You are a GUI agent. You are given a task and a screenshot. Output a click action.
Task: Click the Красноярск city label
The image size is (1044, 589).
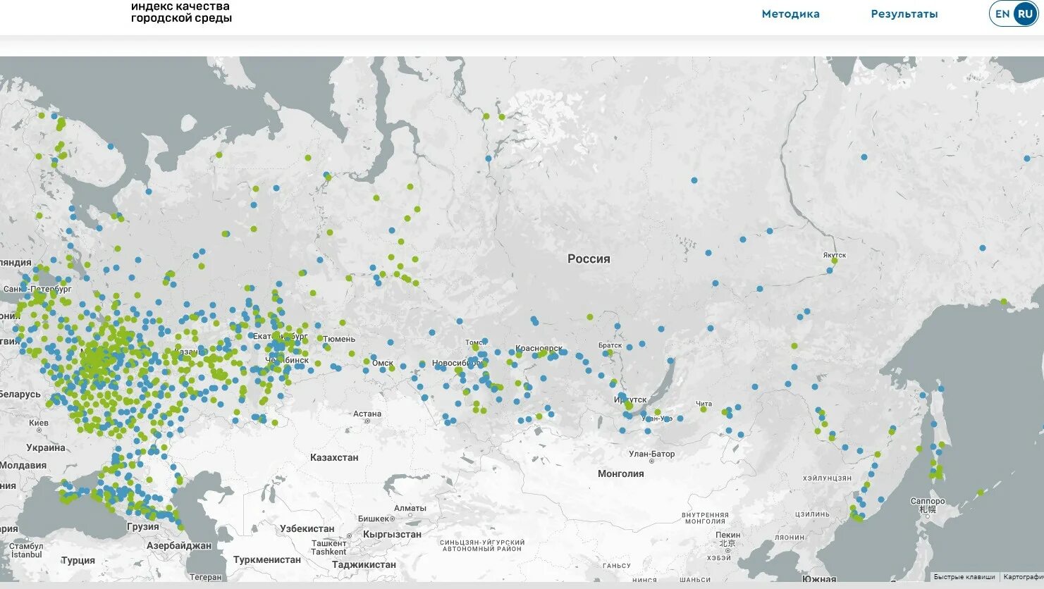coord(539,348)
